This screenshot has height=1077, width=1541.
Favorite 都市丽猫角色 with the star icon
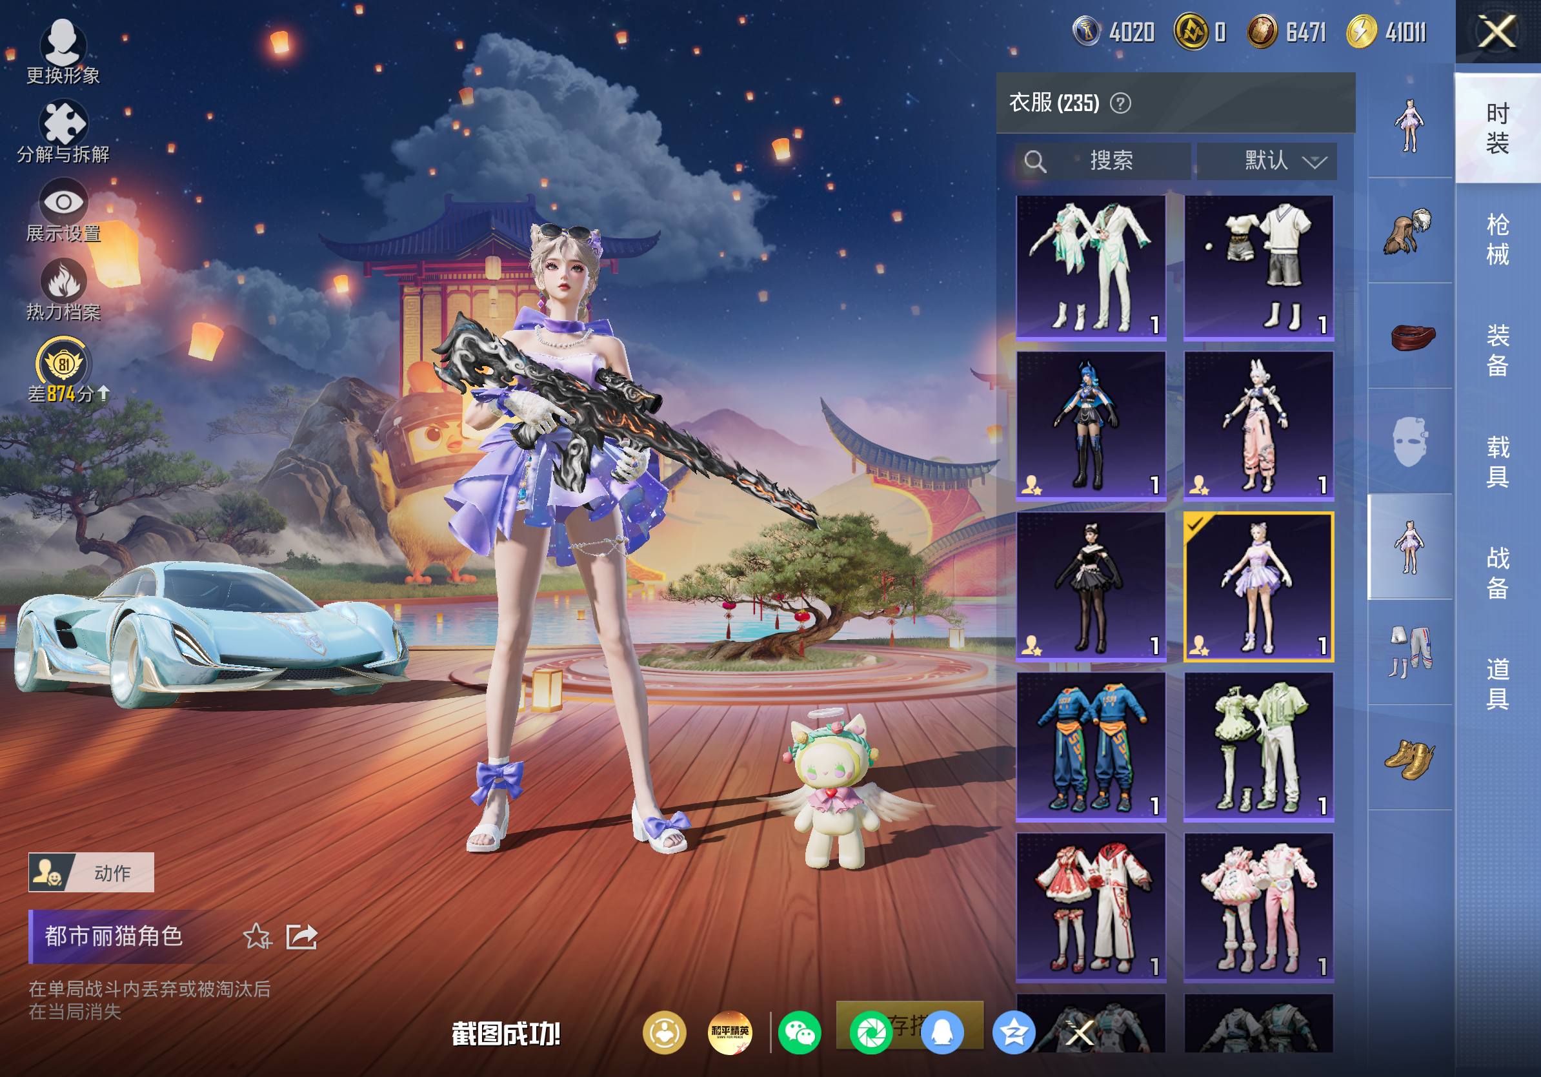257,936
